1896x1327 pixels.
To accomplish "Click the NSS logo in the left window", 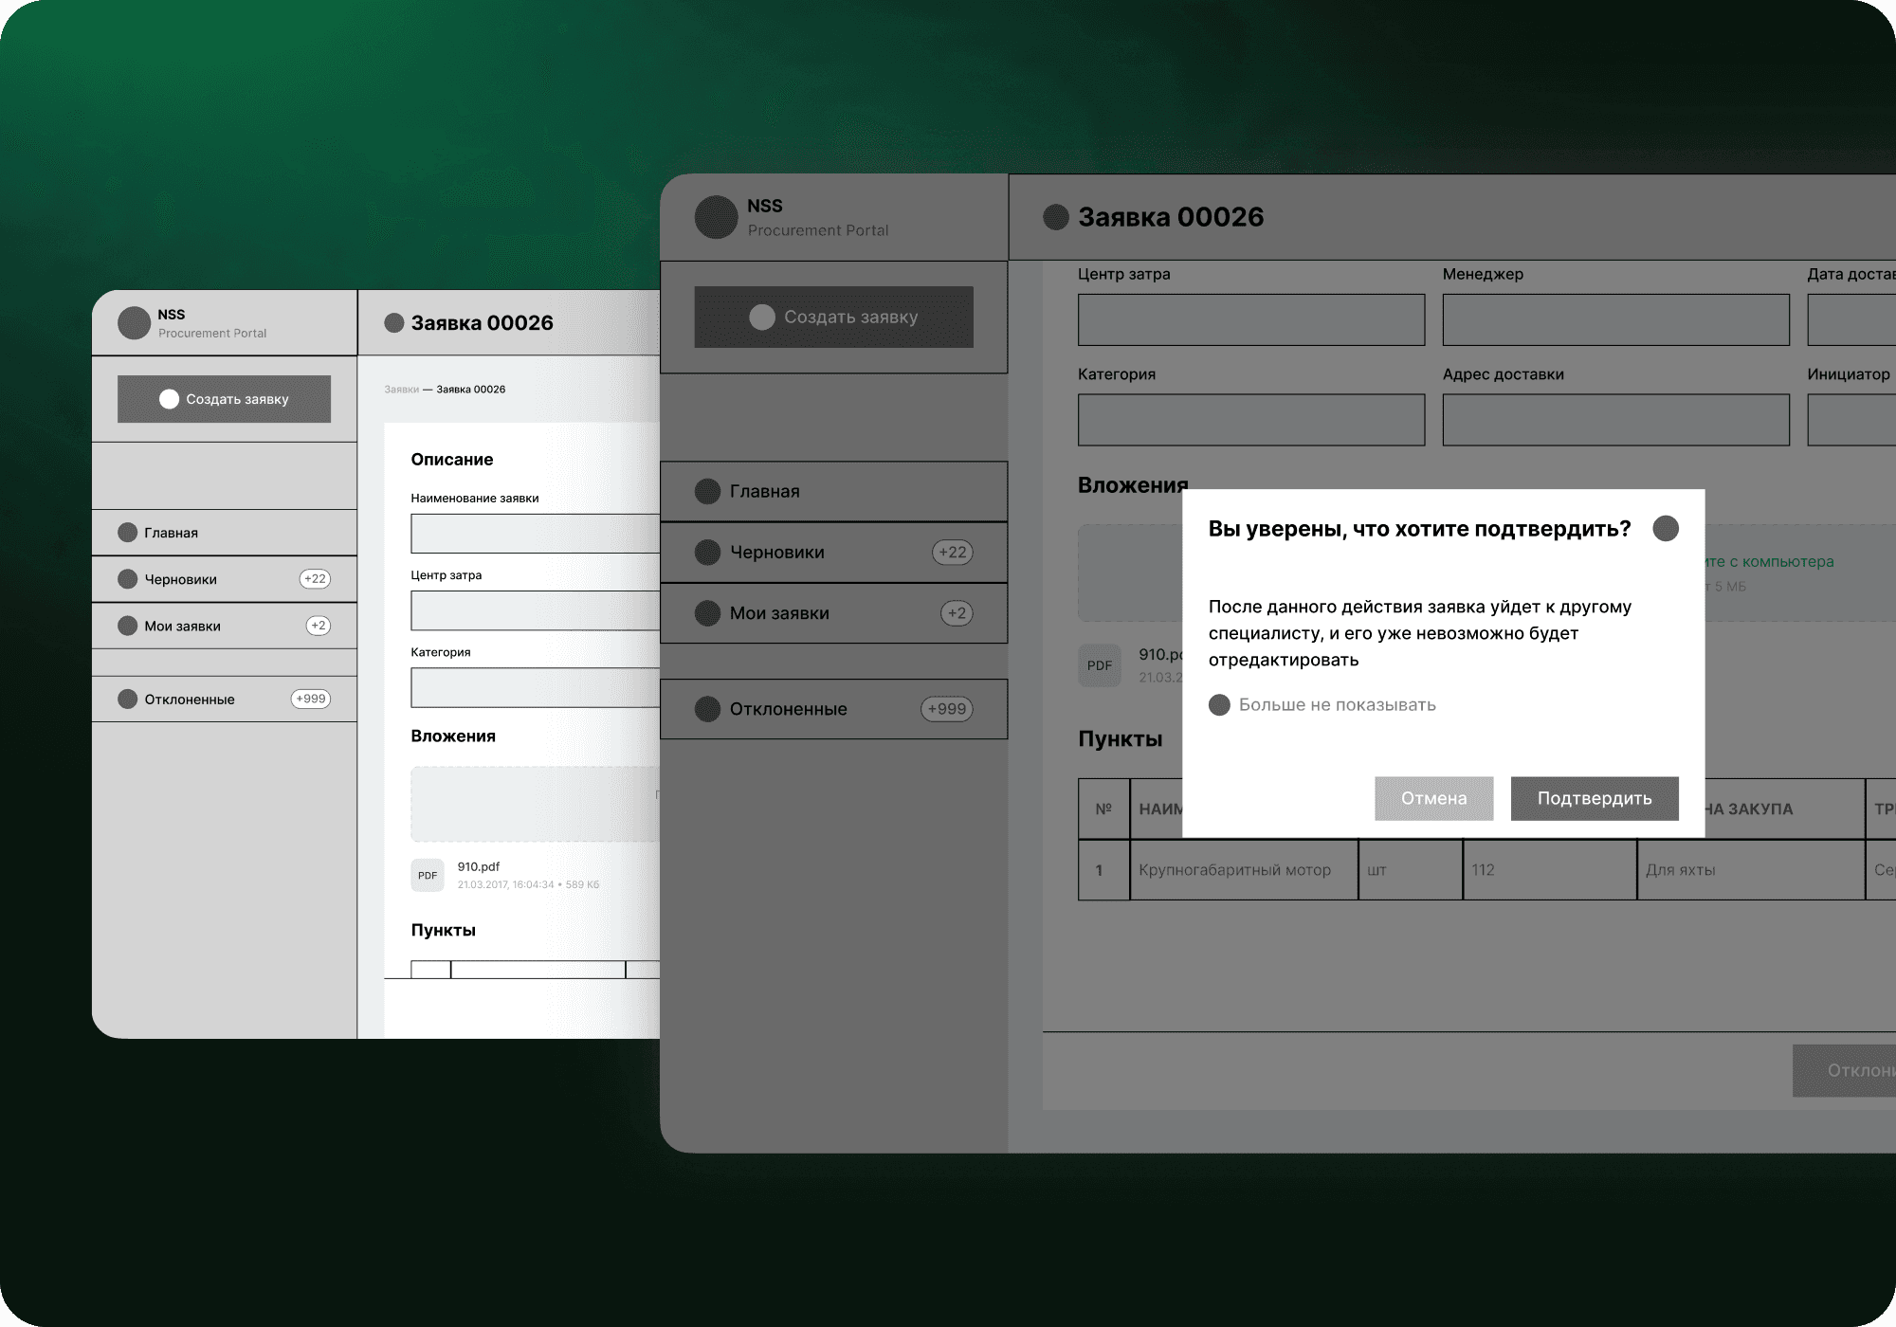I will pyautogui.click(x=134, y=323).
